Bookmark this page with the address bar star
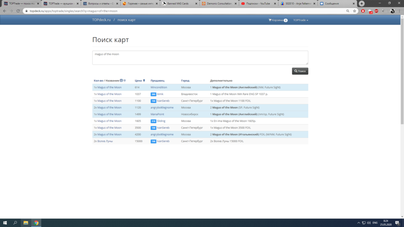This screenshot has height=227, width=404. 354,11
